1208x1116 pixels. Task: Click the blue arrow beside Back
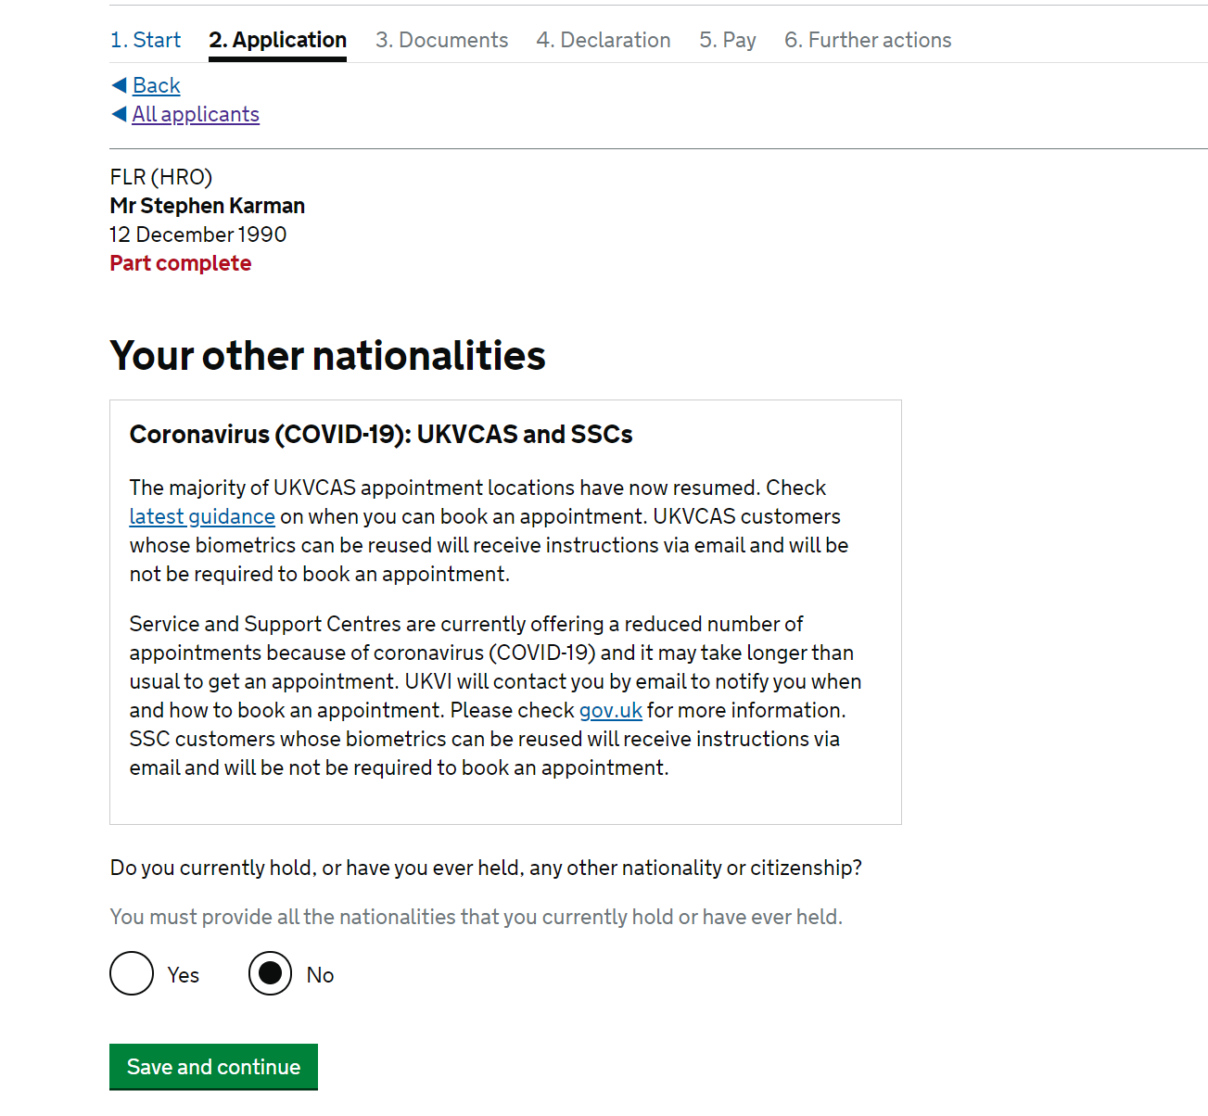coord(119,85)
